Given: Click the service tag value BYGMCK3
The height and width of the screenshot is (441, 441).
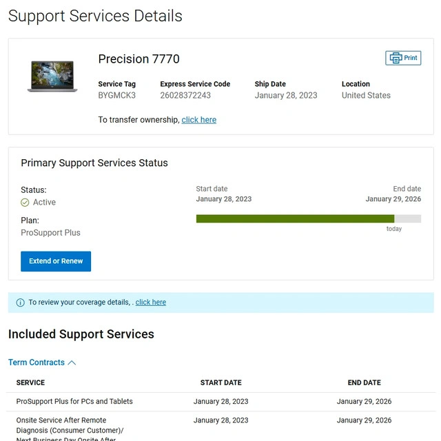Looking at the screenshot, I should pyautogui.click(x=116, y=96).
